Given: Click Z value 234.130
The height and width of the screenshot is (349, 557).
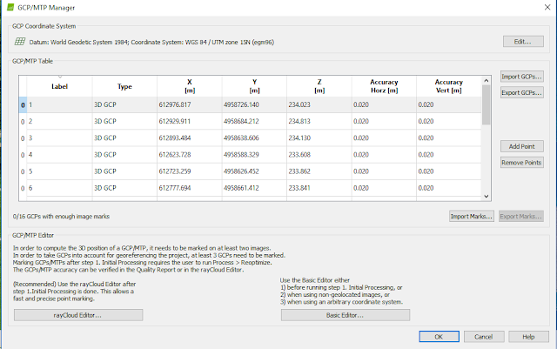Looking at the screenshot, I should [299, 138].
